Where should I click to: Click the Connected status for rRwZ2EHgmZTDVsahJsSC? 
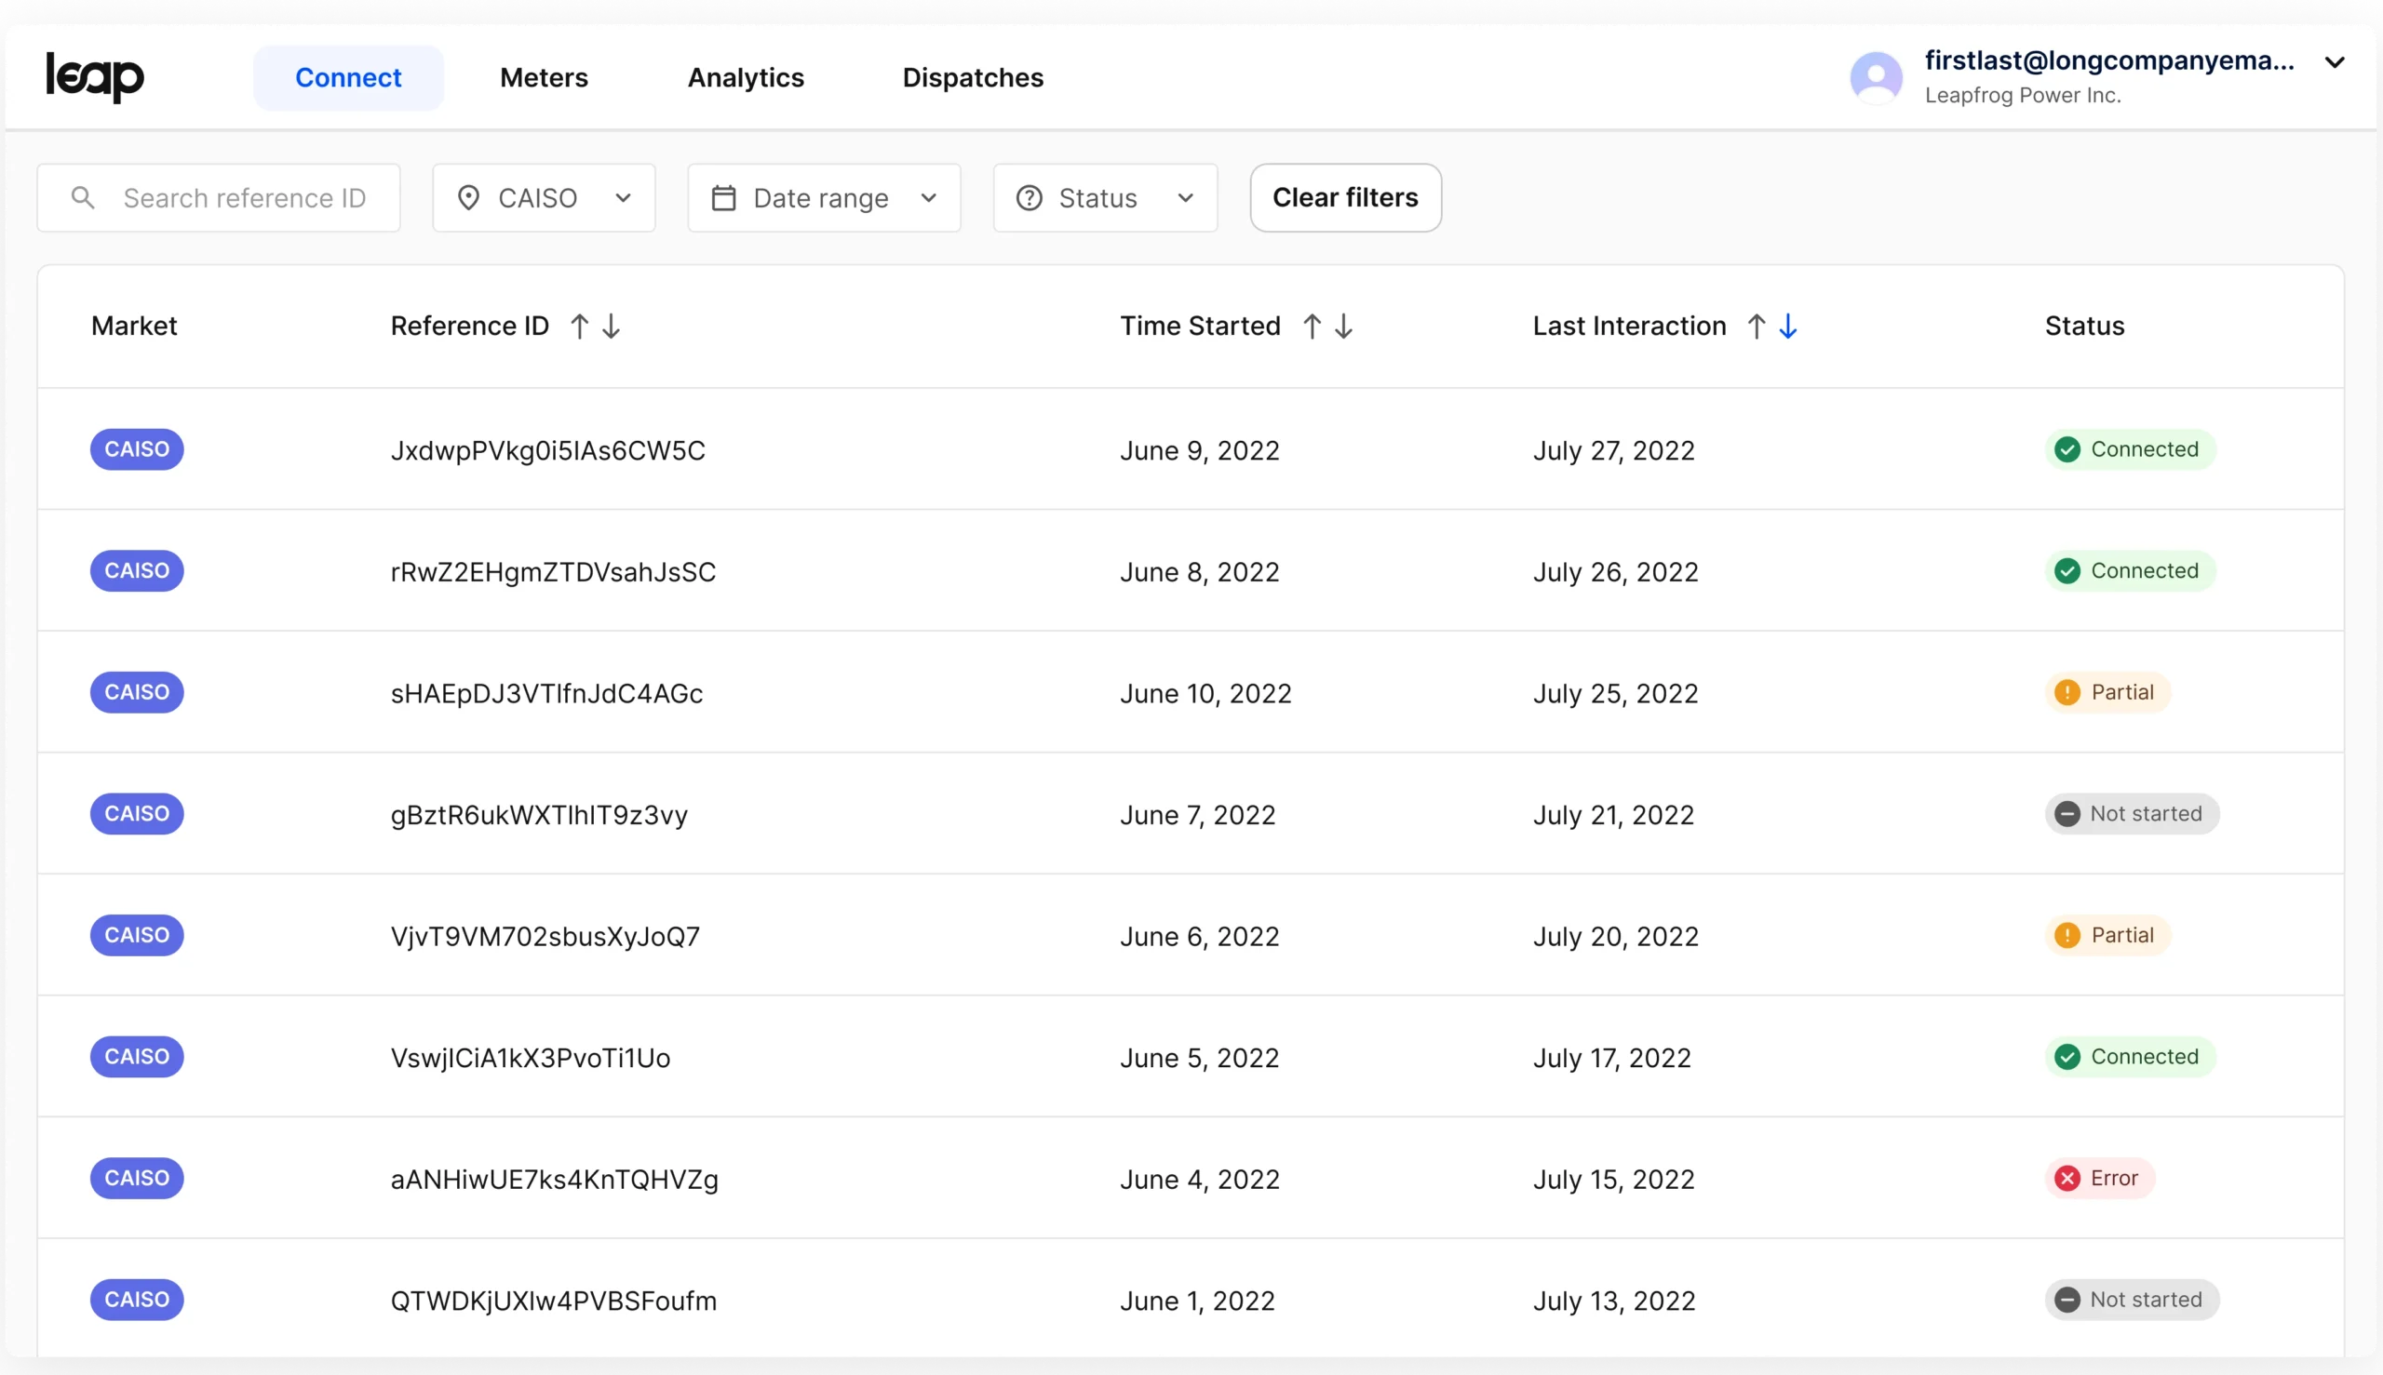(x=2130, y=570)
